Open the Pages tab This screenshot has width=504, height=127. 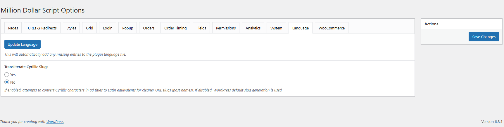pyautogui.click(x=13, y=28)
